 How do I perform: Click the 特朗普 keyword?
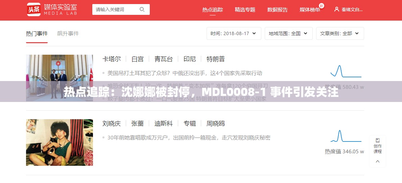(216, 59)
